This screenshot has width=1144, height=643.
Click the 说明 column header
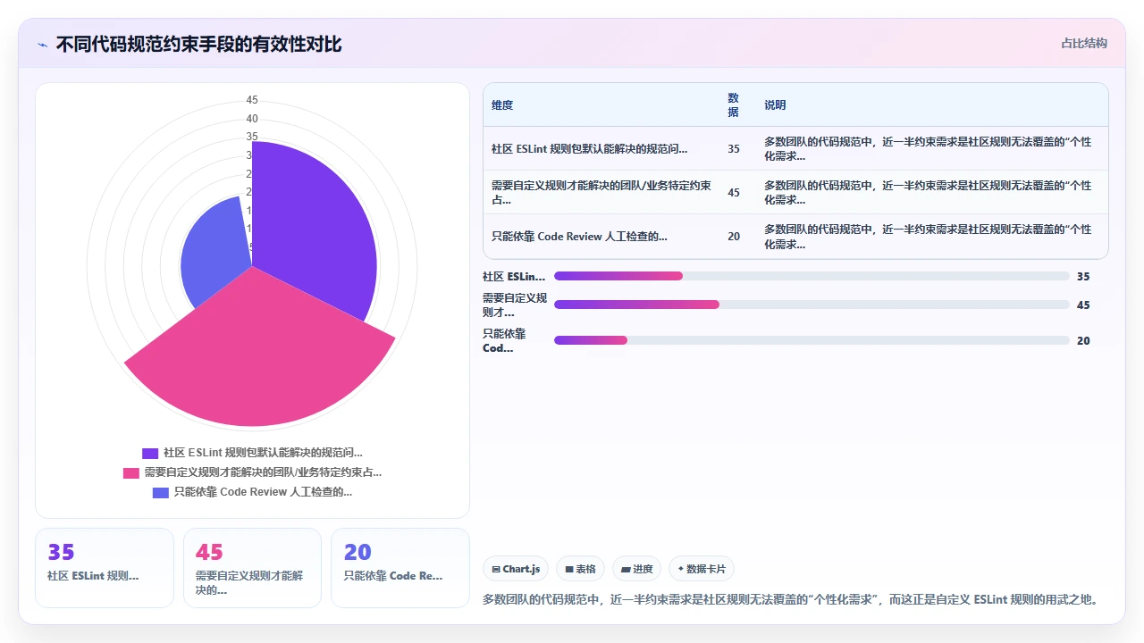775,105
